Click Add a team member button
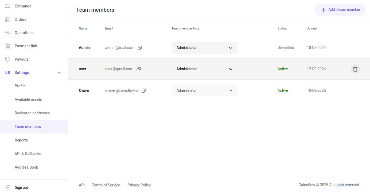The height and width of the screenshot is (192, 370). pos(340,10)
